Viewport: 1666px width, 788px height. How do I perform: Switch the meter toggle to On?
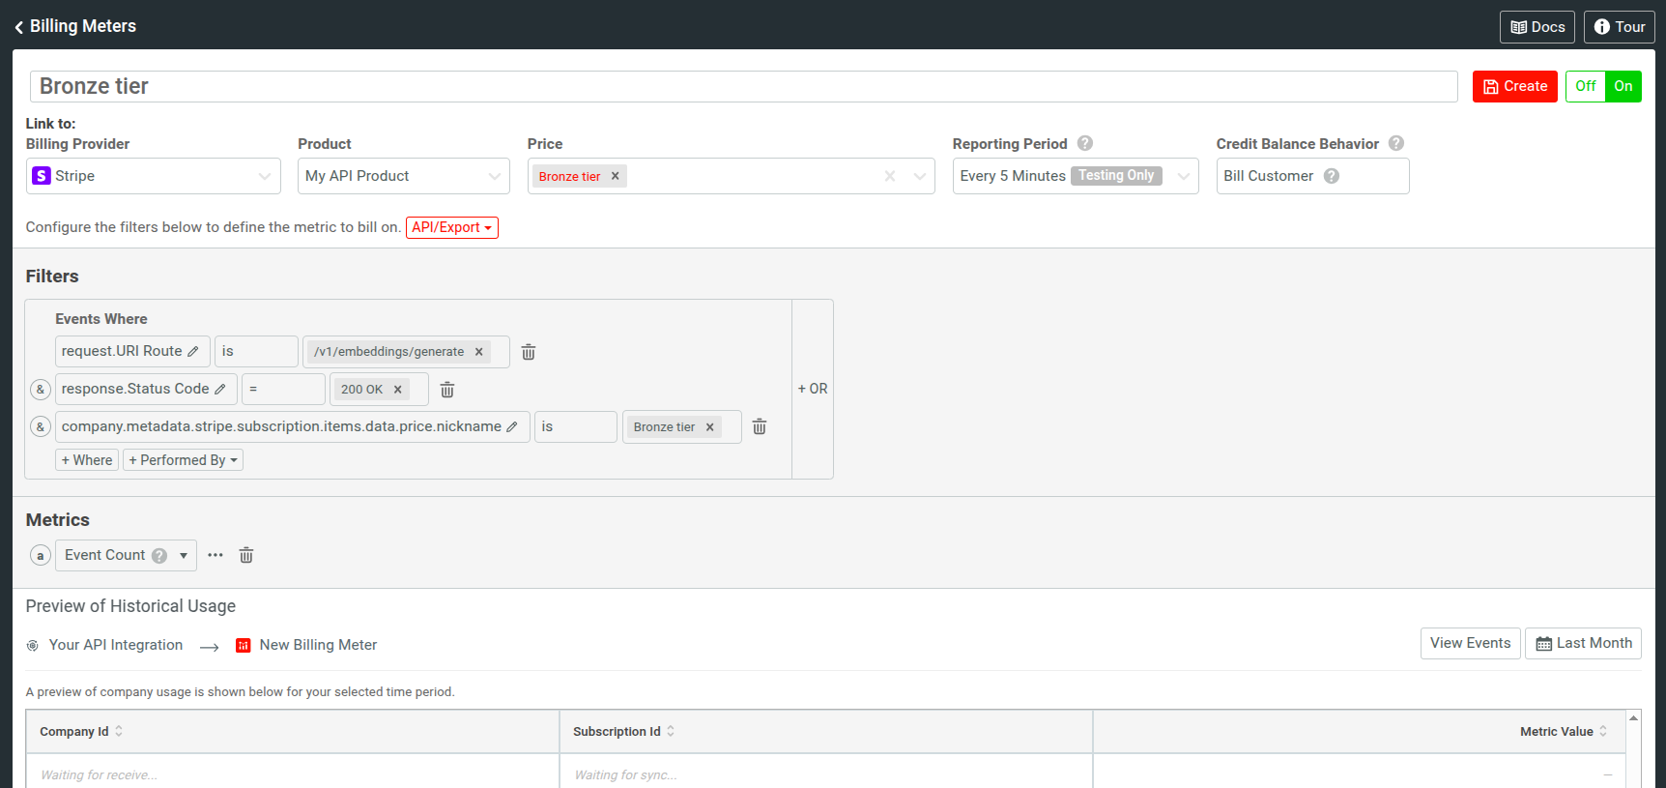[x=1623, y=86]
